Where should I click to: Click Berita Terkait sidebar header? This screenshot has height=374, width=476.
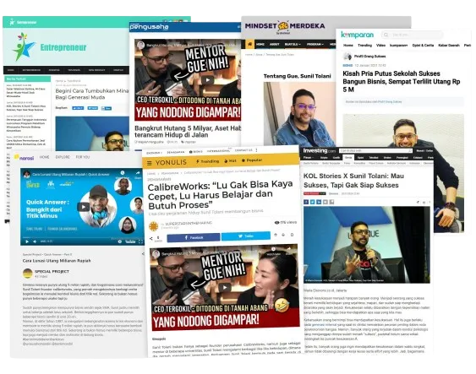(x=27, y=79)
